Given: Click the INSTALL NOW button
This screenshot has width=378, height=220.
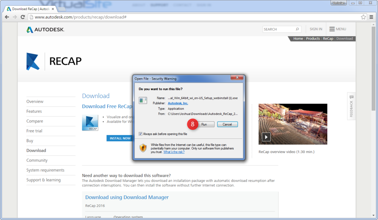Looking at the screenshot, I should tap(119, 138).
